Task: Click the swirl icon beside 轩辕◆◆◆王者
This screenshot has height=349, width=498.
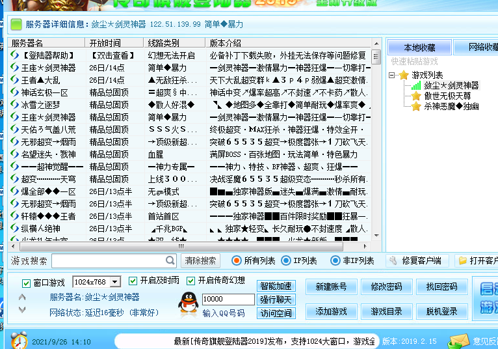Action: [14, 216]
